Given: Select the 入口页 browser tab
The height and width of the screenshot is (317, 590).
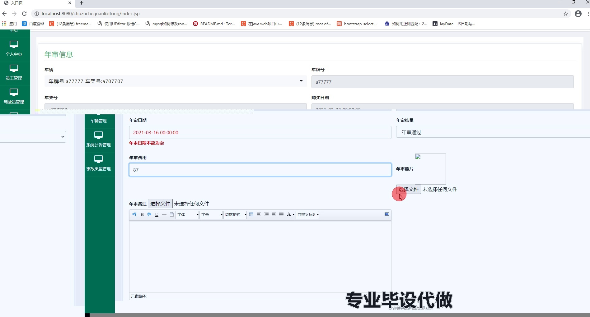Looking at the screenshot, I should click(37, 3).
